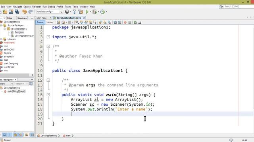Switch to the Start Page tab
254x142 pixels.
[x=42, y=18]
